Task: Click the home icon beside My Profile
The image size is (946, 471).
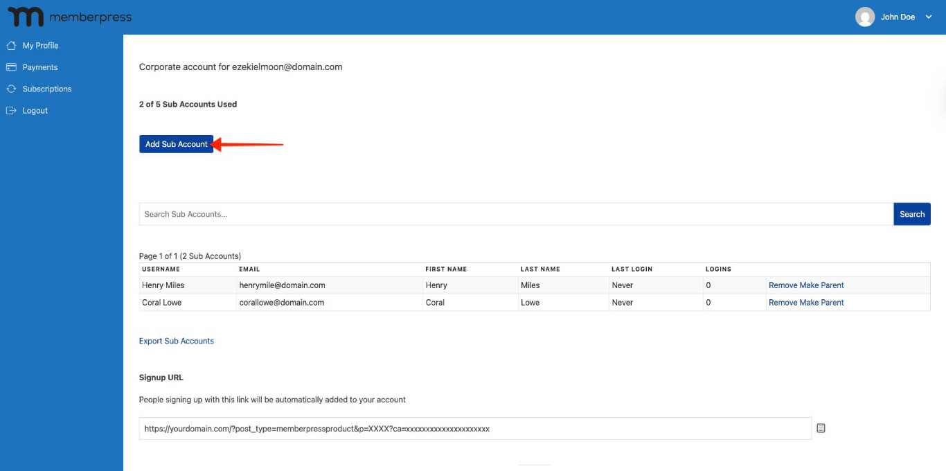Action: tap(10, 46)
